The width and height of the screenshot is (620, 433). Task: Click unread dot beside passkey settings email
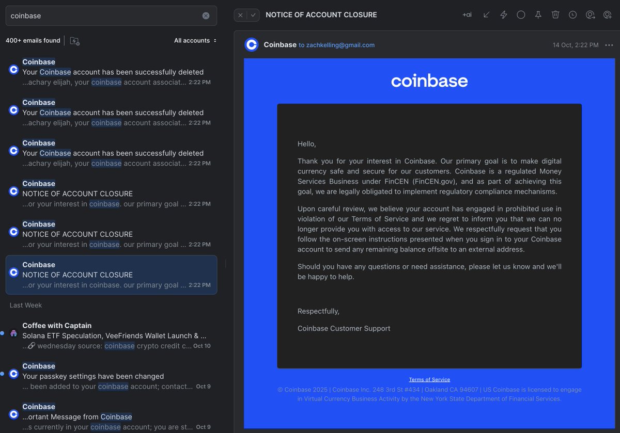pyautogui.click(x=3, y=374)
